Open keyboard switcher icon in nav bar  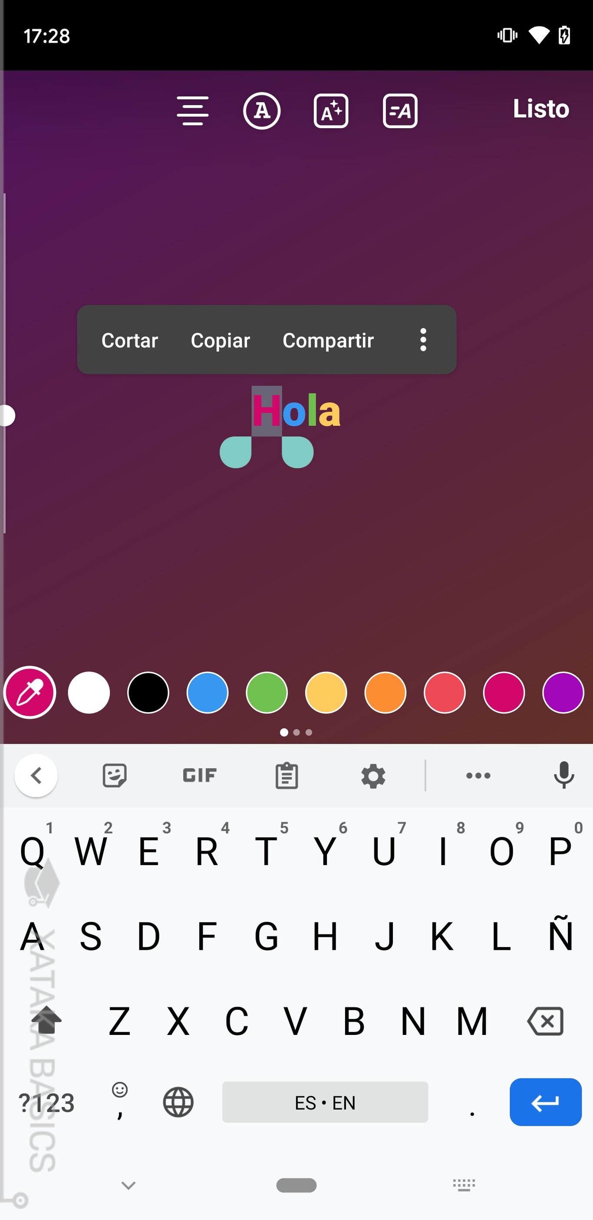click(x=464, y=1185)
